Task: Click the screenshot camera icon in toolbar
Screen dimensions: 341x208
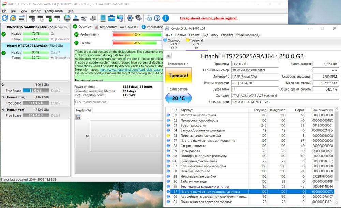Action: click(x=149, y=18)
